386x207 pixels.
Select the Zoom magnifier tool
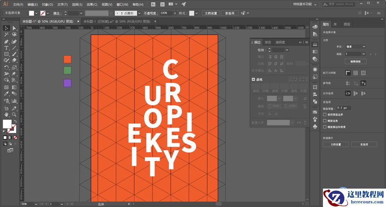[x=14, y=115]
